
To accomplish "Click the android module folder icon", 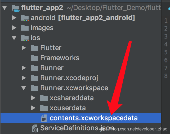I will (x=25, y=18).
